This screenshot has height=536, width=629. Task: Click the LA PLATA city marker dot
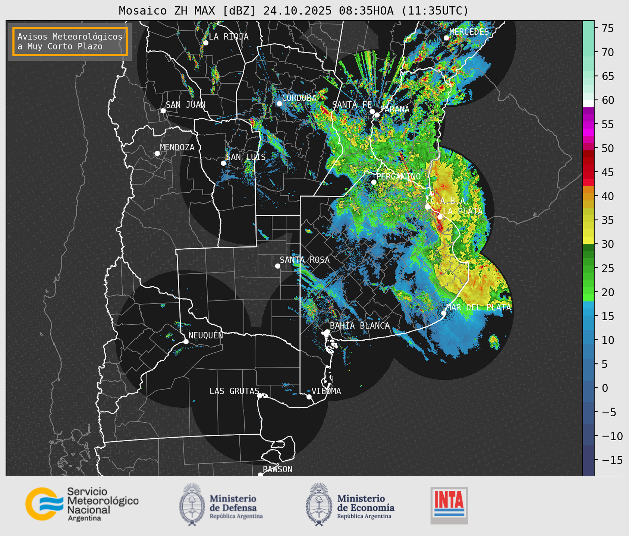pyautogui.click(x=440, y=217)
